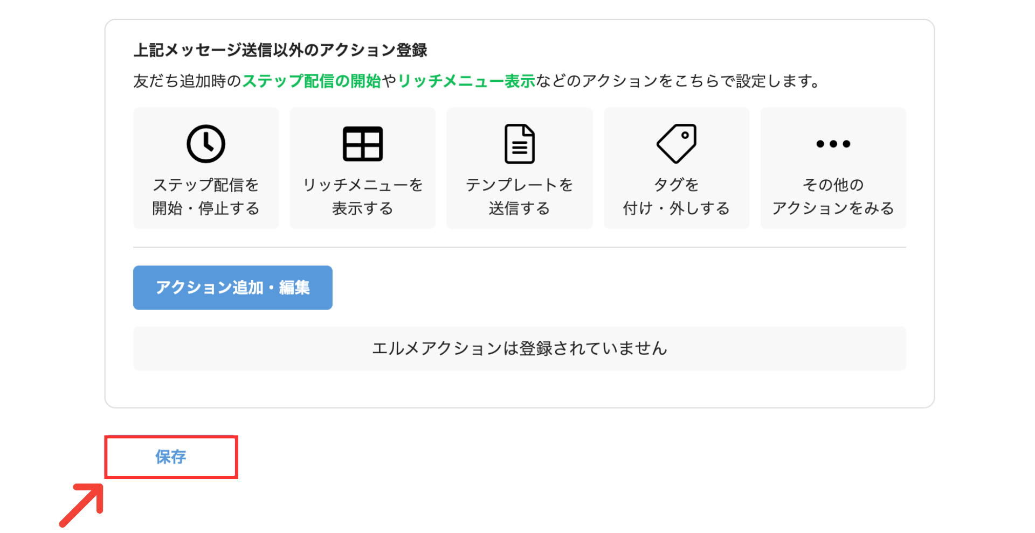Select the ステップ配信を開始・停止する action card
This screenshot has width=1035, height=533.
[x=206, y=168]
